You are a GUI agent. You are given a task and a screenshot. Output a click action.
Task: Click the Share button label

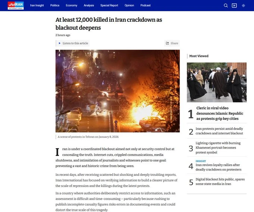coord(174,43)
